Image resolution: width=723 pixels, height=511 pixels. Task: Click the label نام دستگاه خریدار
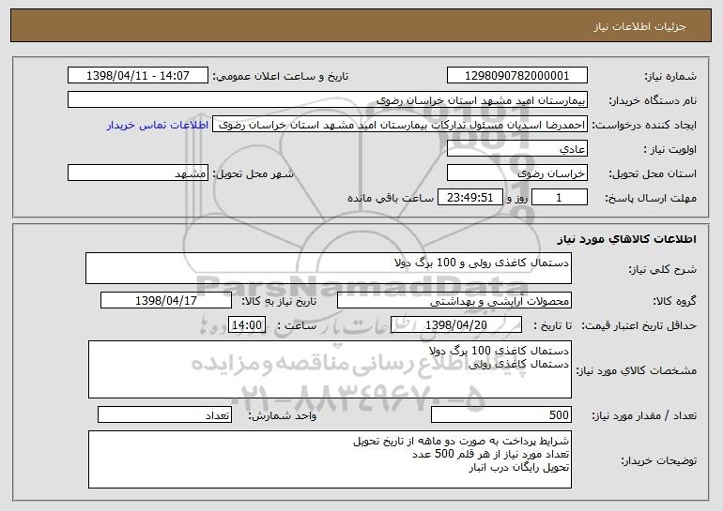coord(653,100)
